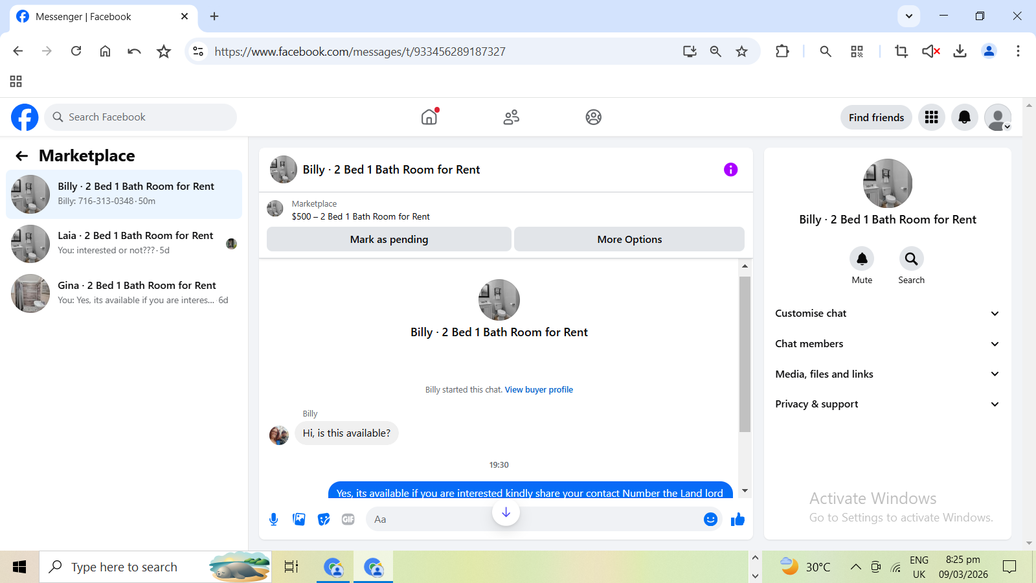Click the chat vertical scrollbar thumb

(745, 354)
